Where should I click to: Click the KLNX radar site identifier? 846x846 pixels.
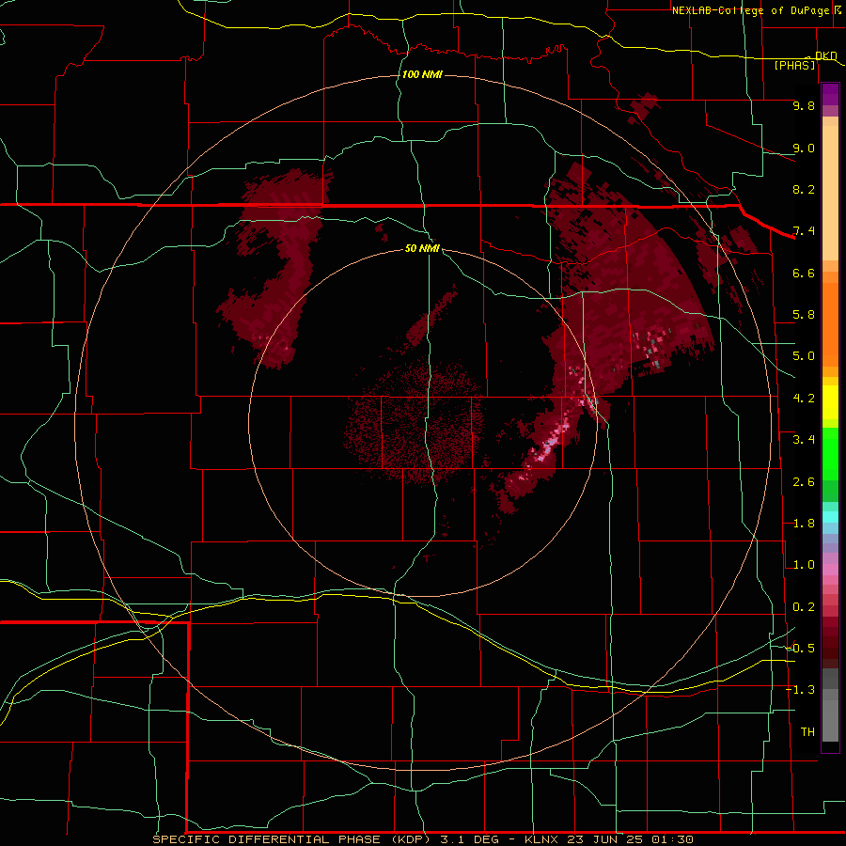coord(542,839)
